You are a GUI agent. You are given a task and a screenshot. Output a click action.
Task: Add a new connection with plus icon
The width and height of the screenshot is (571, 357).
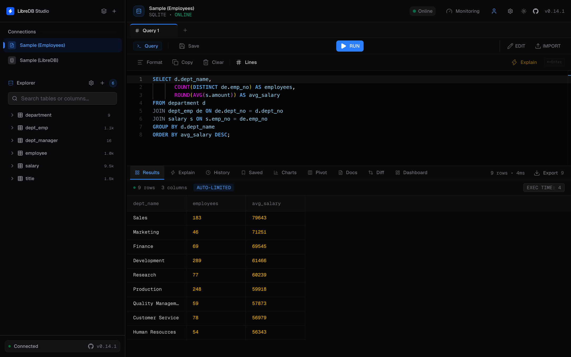(x=114, y=11)
